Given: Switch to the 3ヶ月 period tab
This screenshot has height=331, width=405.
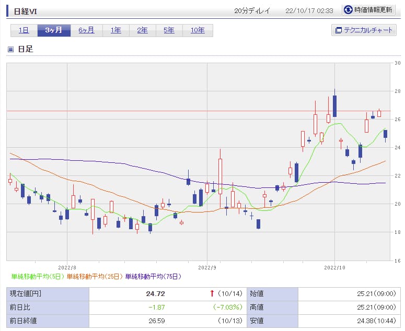Looking at the screenshot, I should [x=54, y=30].
